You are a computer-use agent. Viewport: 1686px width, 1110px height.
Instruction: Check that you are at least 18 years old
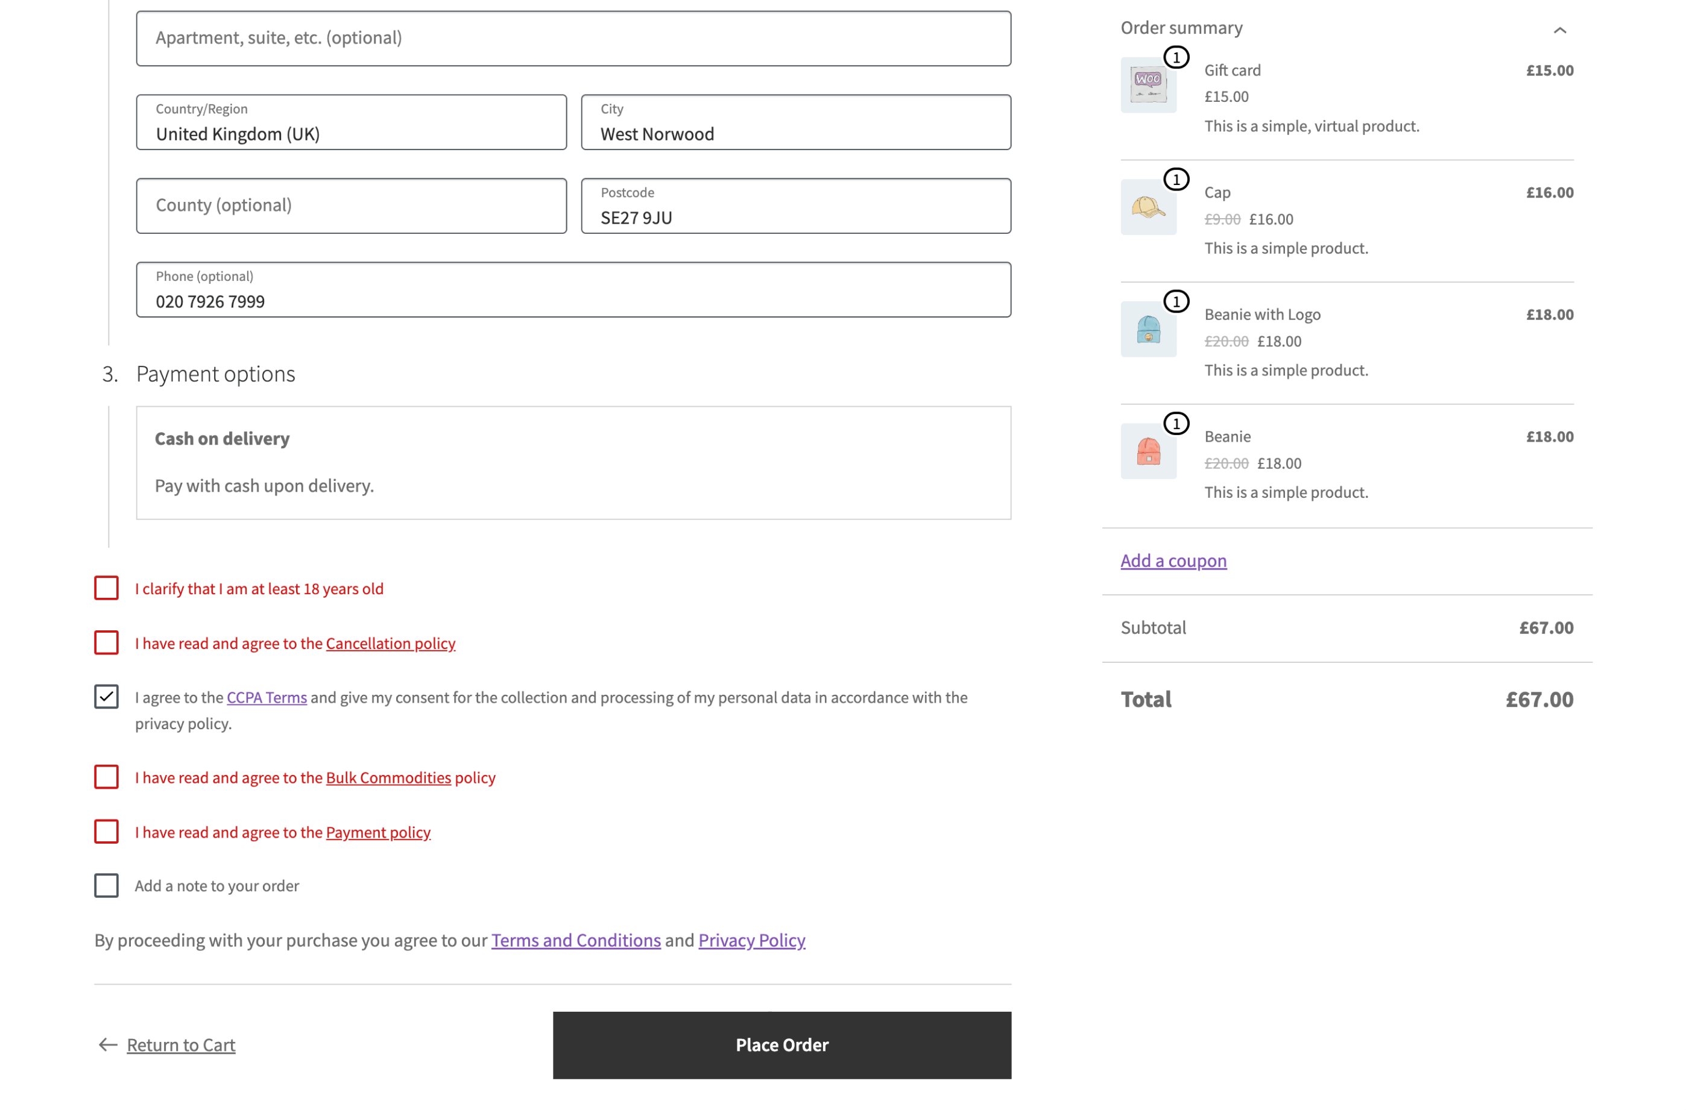(106, 588)
